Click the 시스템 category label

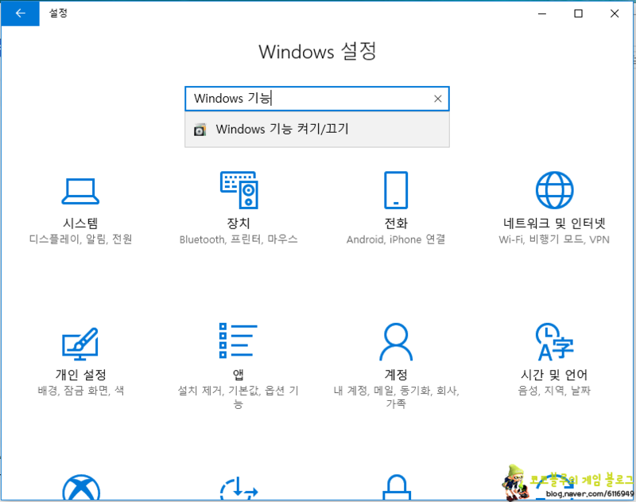pos(80,224)
